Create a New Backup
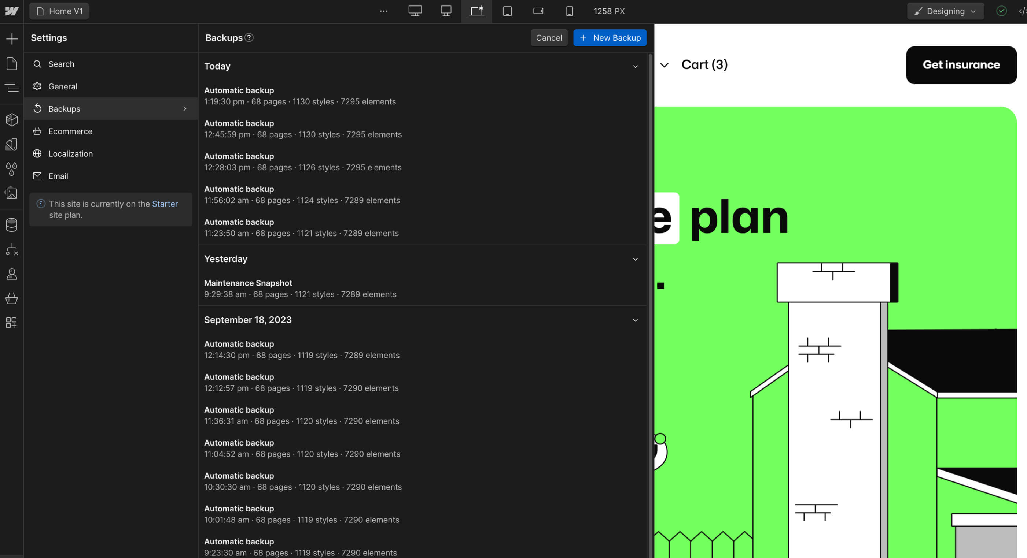 point(610,38)
